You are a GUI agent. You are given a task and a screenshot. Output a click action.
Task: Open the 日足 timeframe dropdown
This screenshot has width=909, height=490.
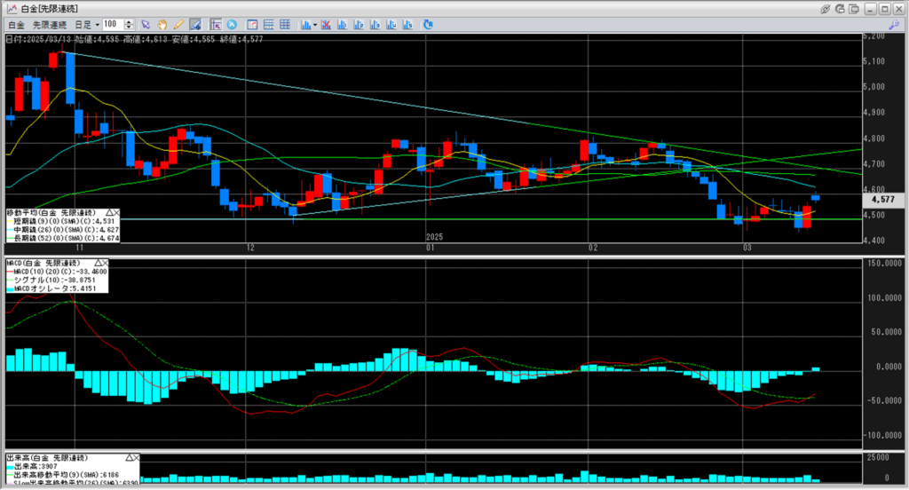click(97, 24)
